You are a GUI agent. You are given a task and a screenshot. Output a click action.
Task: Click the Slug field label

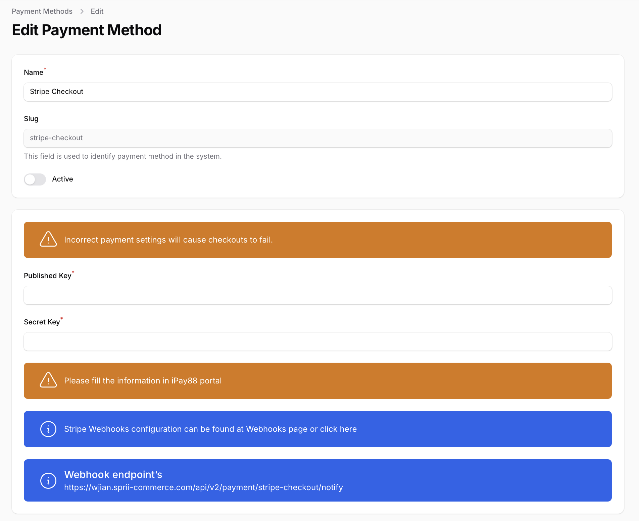point(31,119)
